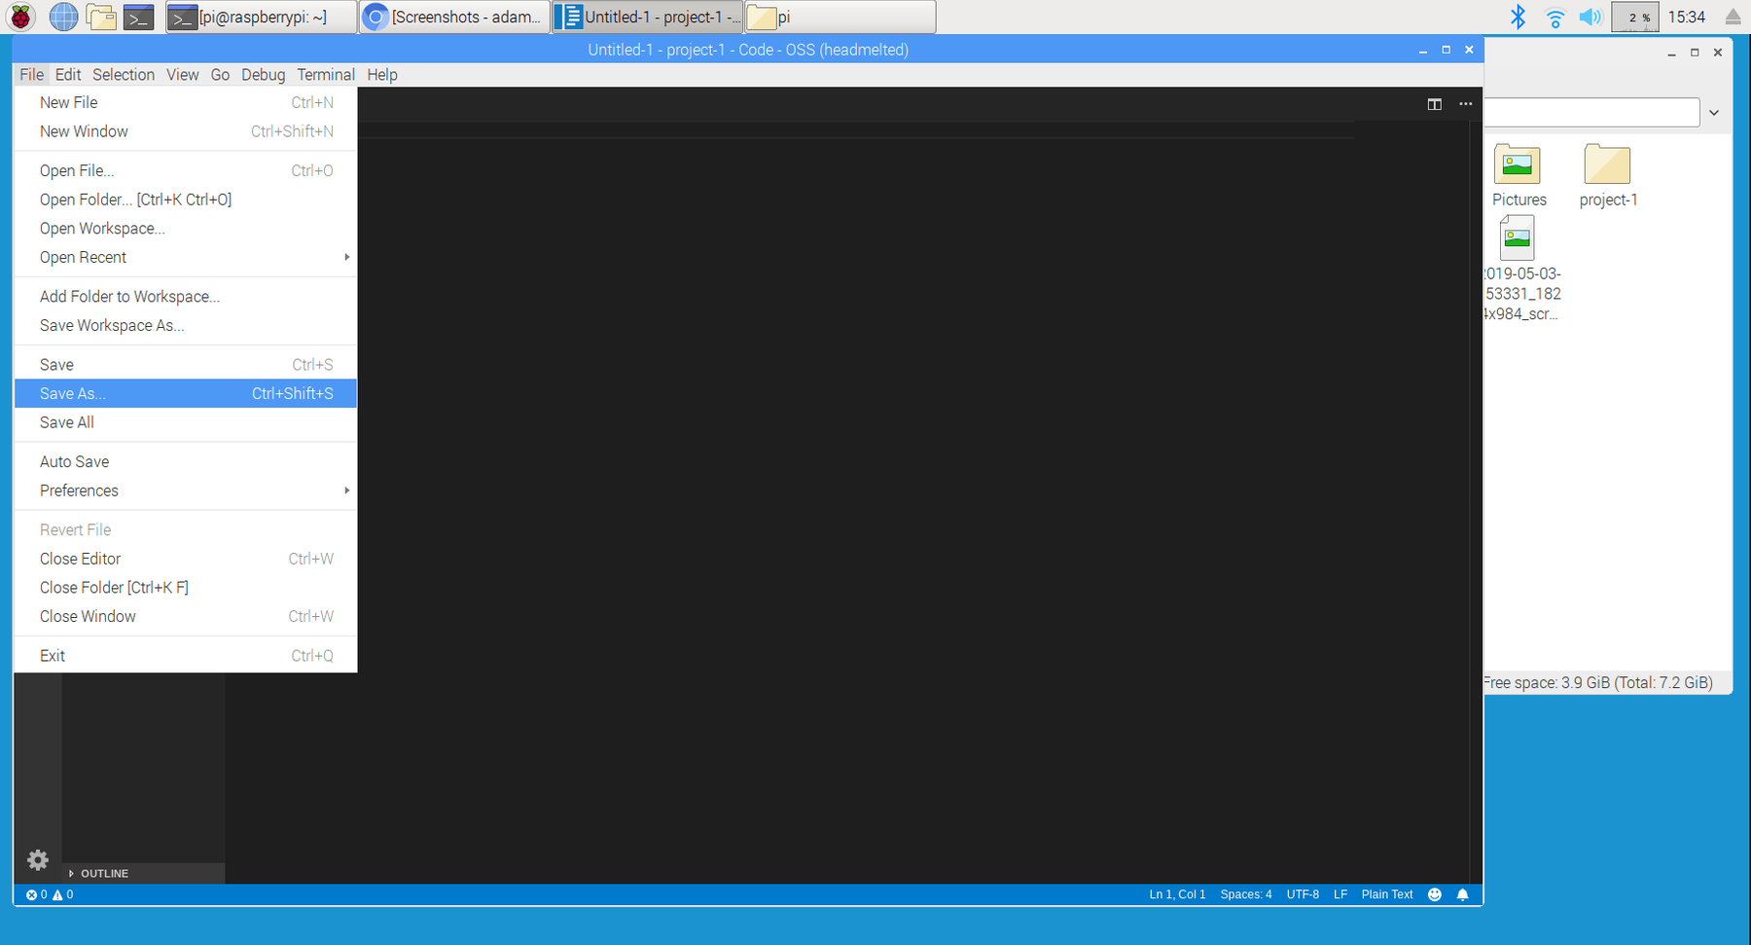Select Save As in the File menu

[71, 393]
